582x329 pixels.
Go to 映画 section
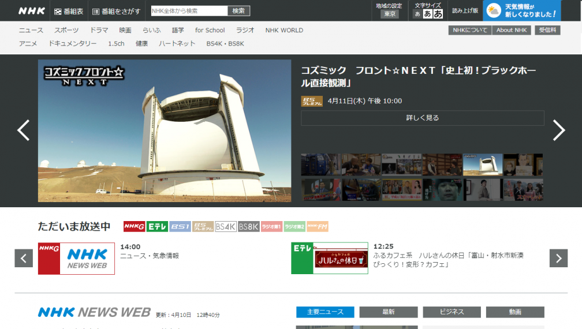pyautogui.click(x=125, y=31)
